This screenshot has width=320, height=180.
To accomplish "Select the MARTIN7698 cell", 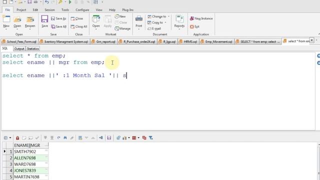I will (30, 176).
